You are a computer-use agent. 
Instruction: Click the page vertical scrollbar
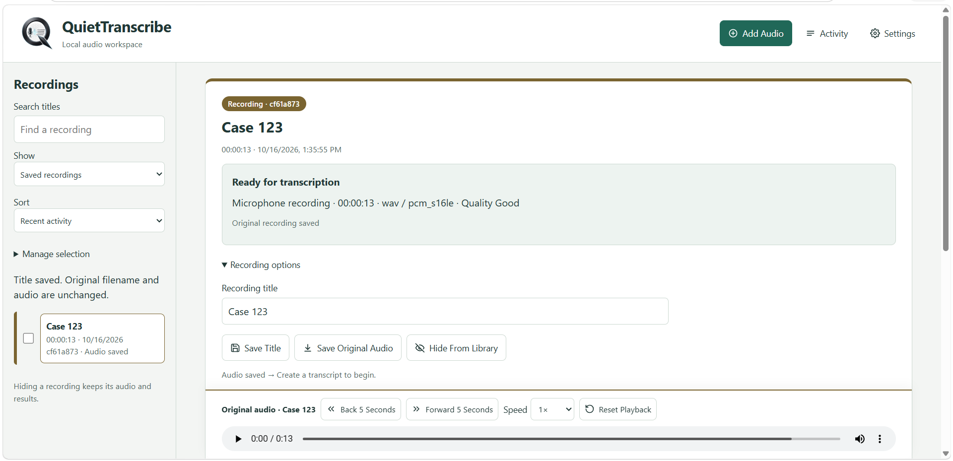[x=946, y=134]
